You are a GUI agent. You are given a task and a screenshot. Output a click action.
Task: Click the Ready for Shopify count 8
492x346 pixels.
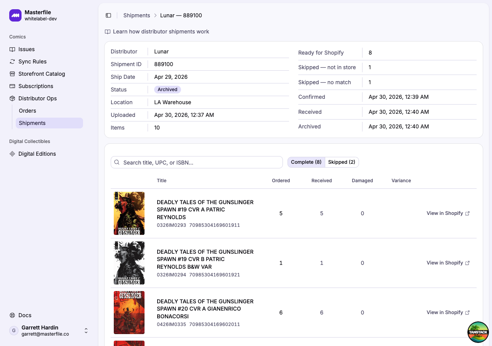[370, 53]
